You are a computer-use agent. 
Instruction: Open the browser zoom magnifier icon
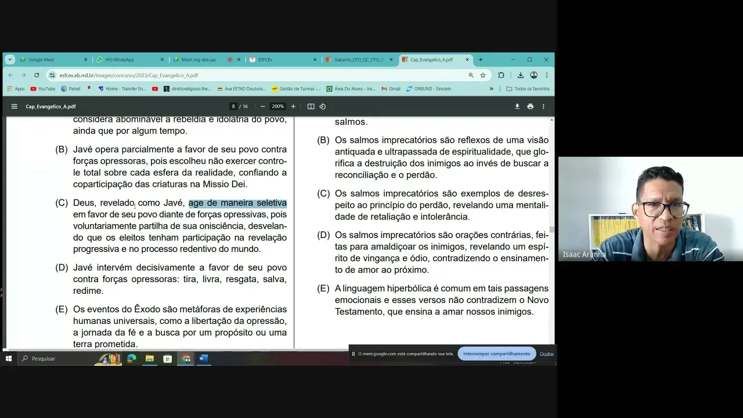coord(471,75)
